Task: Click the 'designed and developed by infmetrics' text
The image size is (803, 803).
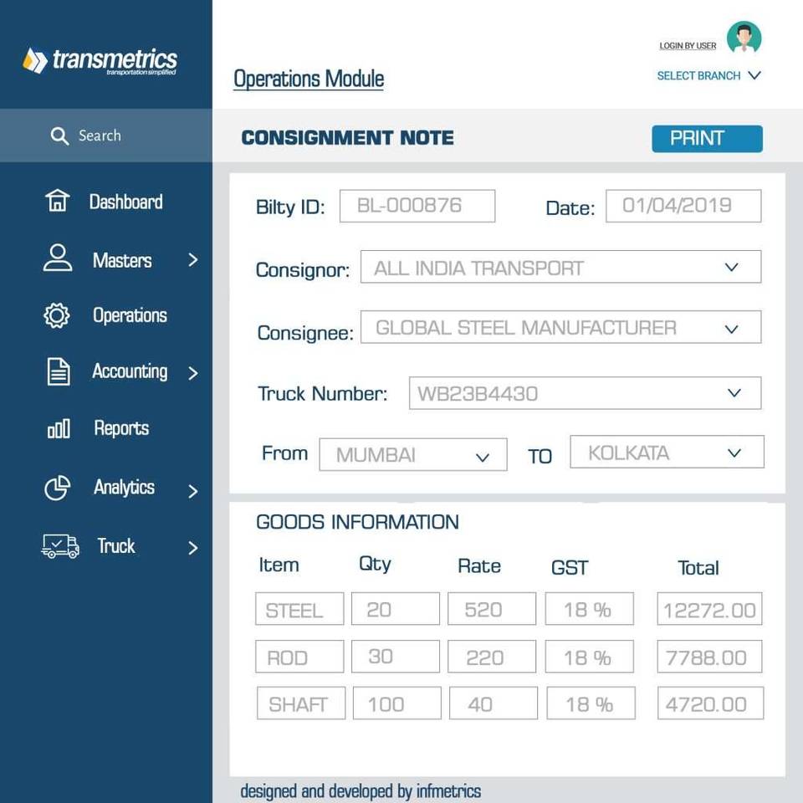Action: point(361,791)
